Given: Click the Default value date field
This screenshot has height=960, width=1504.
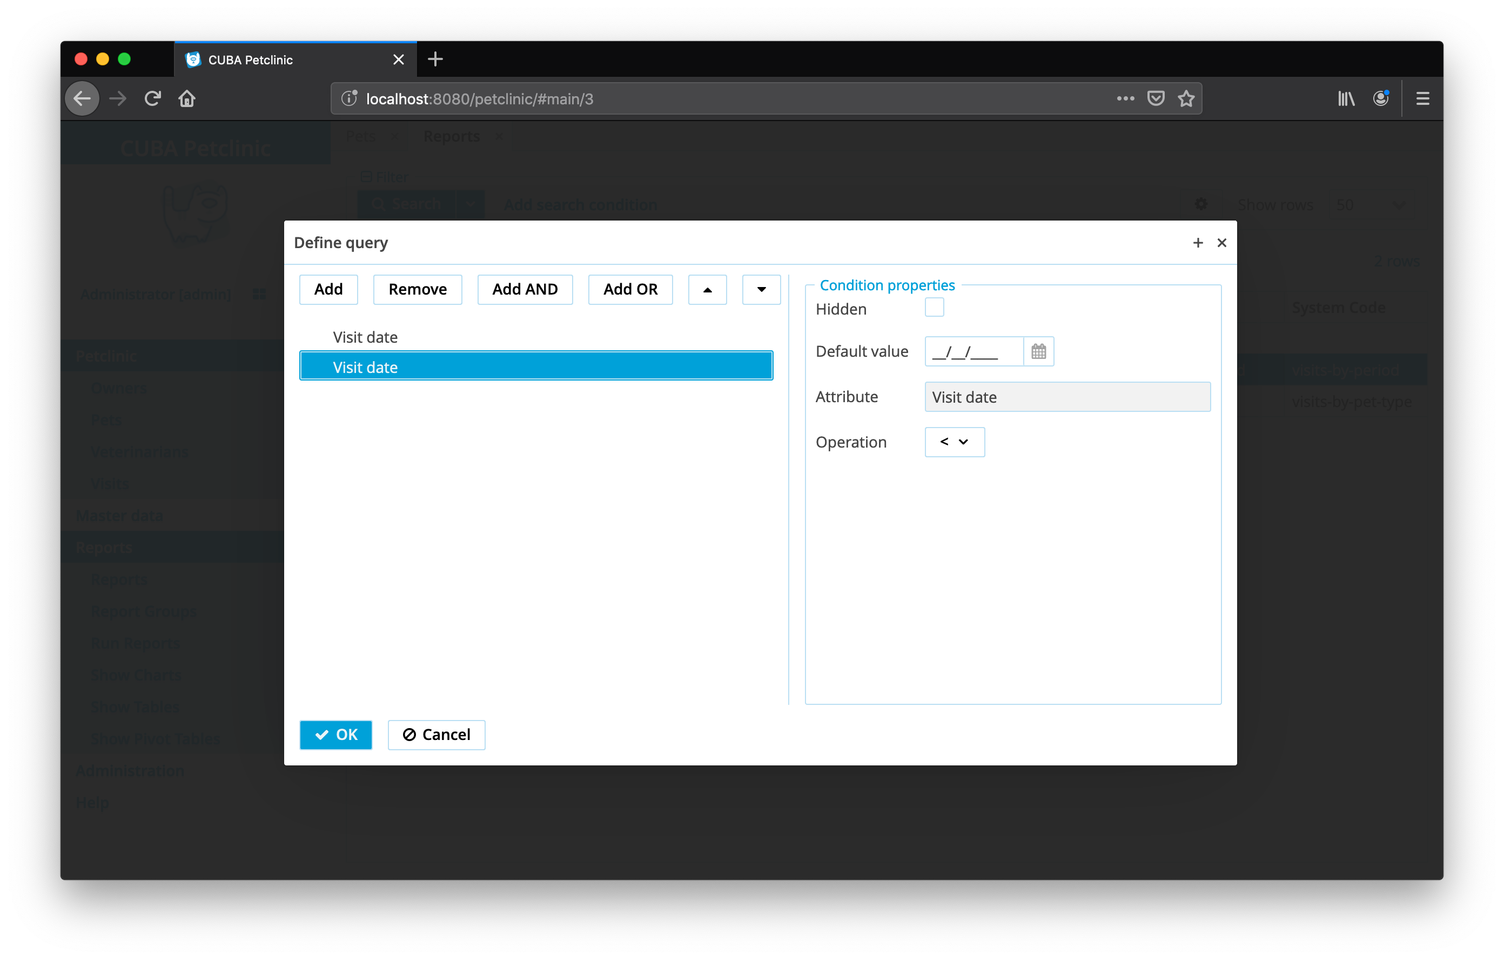Looking at the screenshot, I should [973, 351].
